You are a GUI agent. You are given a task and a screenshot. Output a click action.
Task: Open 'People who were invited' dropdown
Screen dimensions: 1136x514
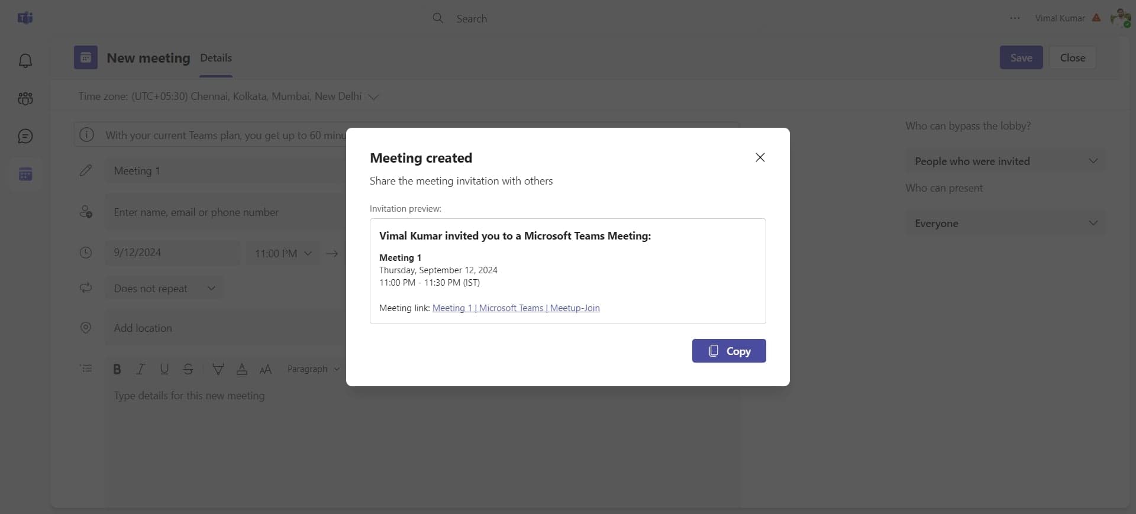(1005, 161)
